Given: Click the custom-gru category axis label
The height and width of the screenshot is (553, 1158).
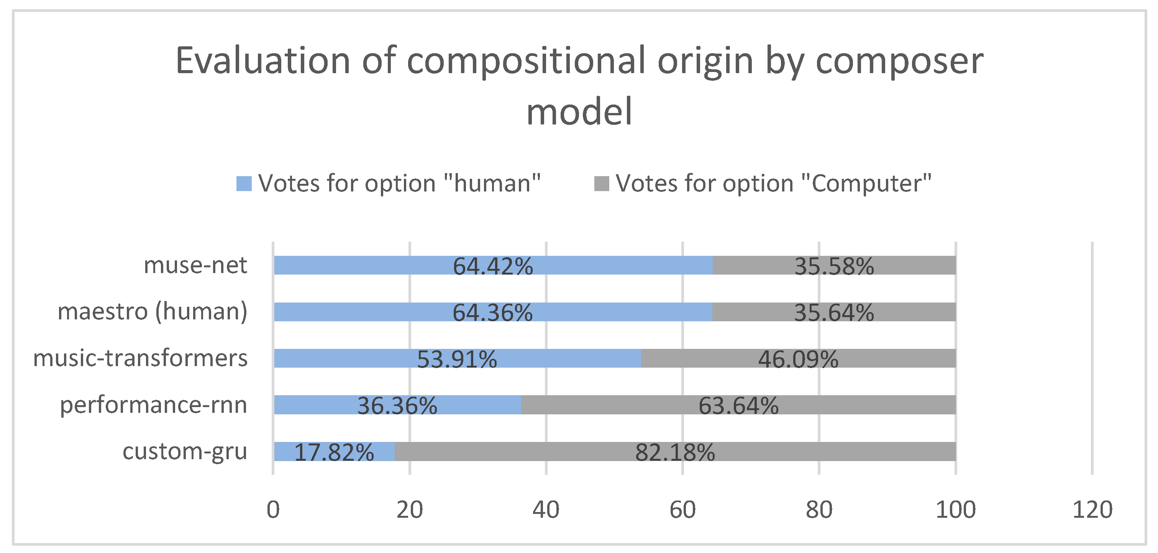Looking at the screenshot, I should [185, 452].
